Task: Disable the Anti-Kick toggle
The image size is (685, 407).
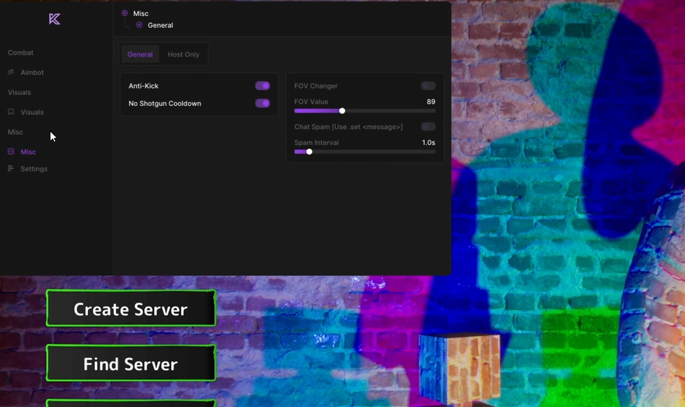Action: (262, 86)
